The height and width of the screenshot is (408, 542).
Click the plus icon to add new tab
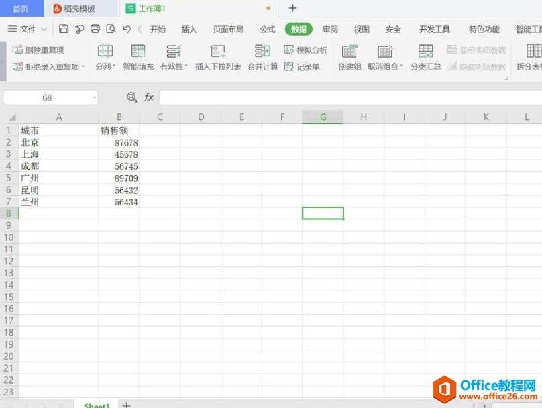tap(292, 8)
